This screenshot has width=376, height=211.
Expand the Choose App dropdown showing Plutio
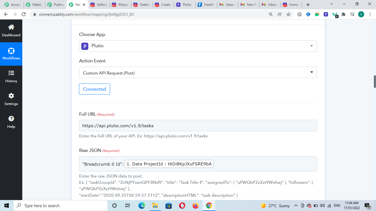198,46
